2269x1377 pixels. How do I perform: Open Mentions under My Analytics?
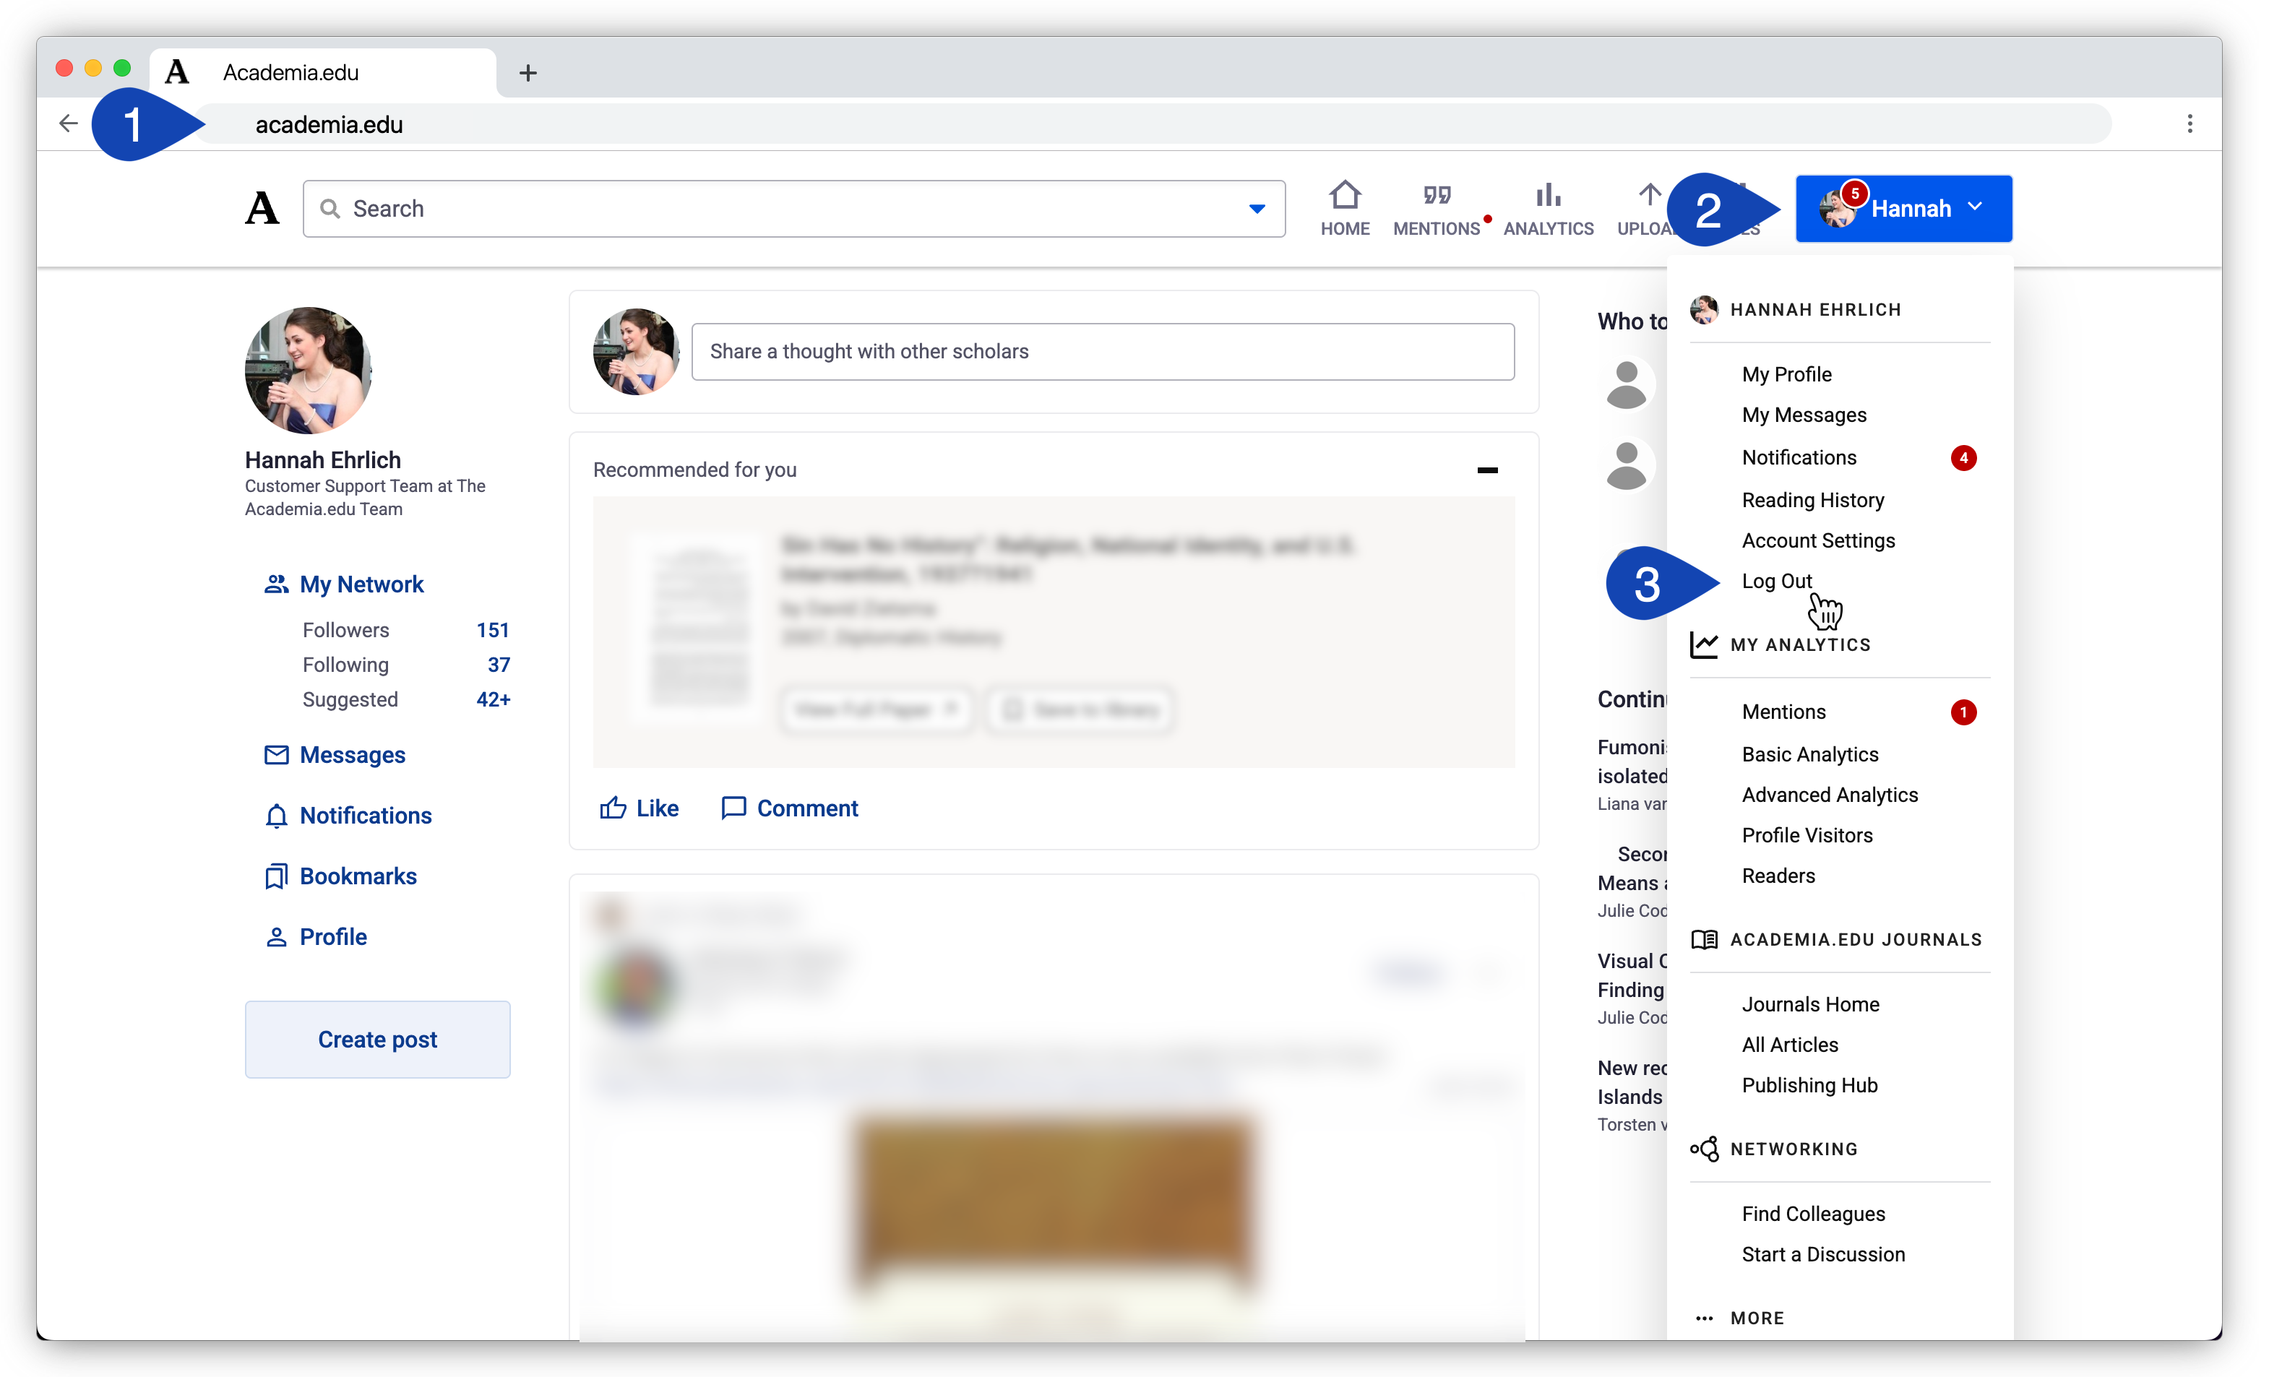tap(1783, 712)
